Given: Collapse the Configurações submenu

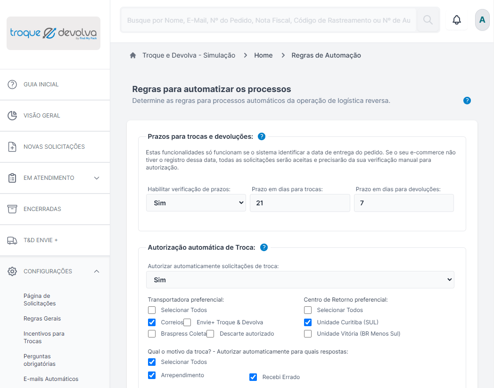Looking at the screenshot, I should point(97,271).
